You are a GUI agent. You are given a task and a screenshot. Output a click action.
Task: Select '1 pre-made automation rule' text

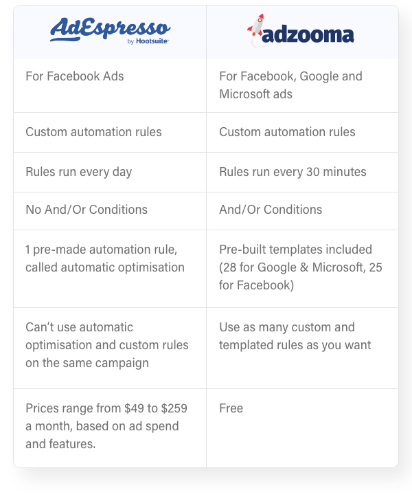102,250
